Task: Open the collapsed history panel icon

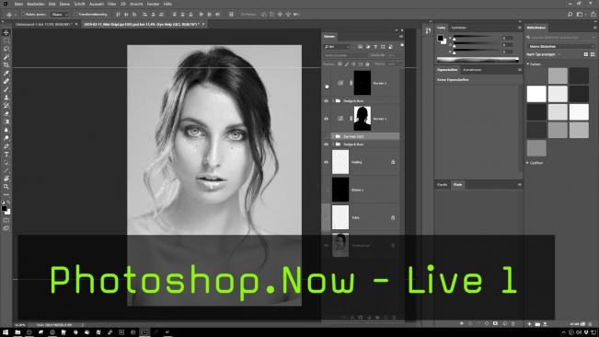Action: coord(428,30)
